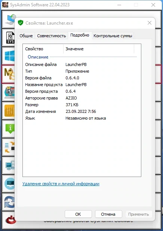Click the red power shutdown icon

point(10,220)
